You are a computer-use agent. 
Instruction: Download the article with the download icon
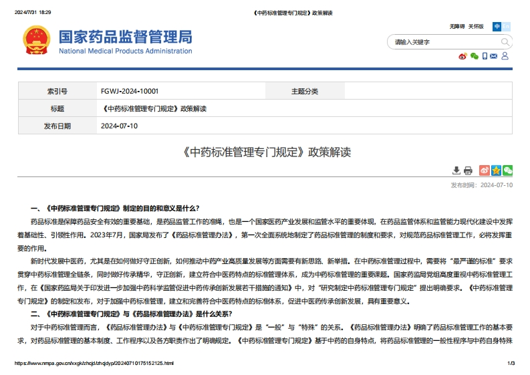tap(456, 170)
